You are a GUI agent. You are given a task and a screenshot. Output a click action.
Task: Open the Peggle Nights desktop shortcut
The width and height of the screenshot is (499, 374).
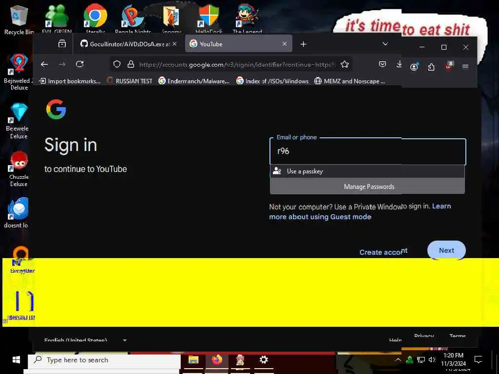(133, 19)
